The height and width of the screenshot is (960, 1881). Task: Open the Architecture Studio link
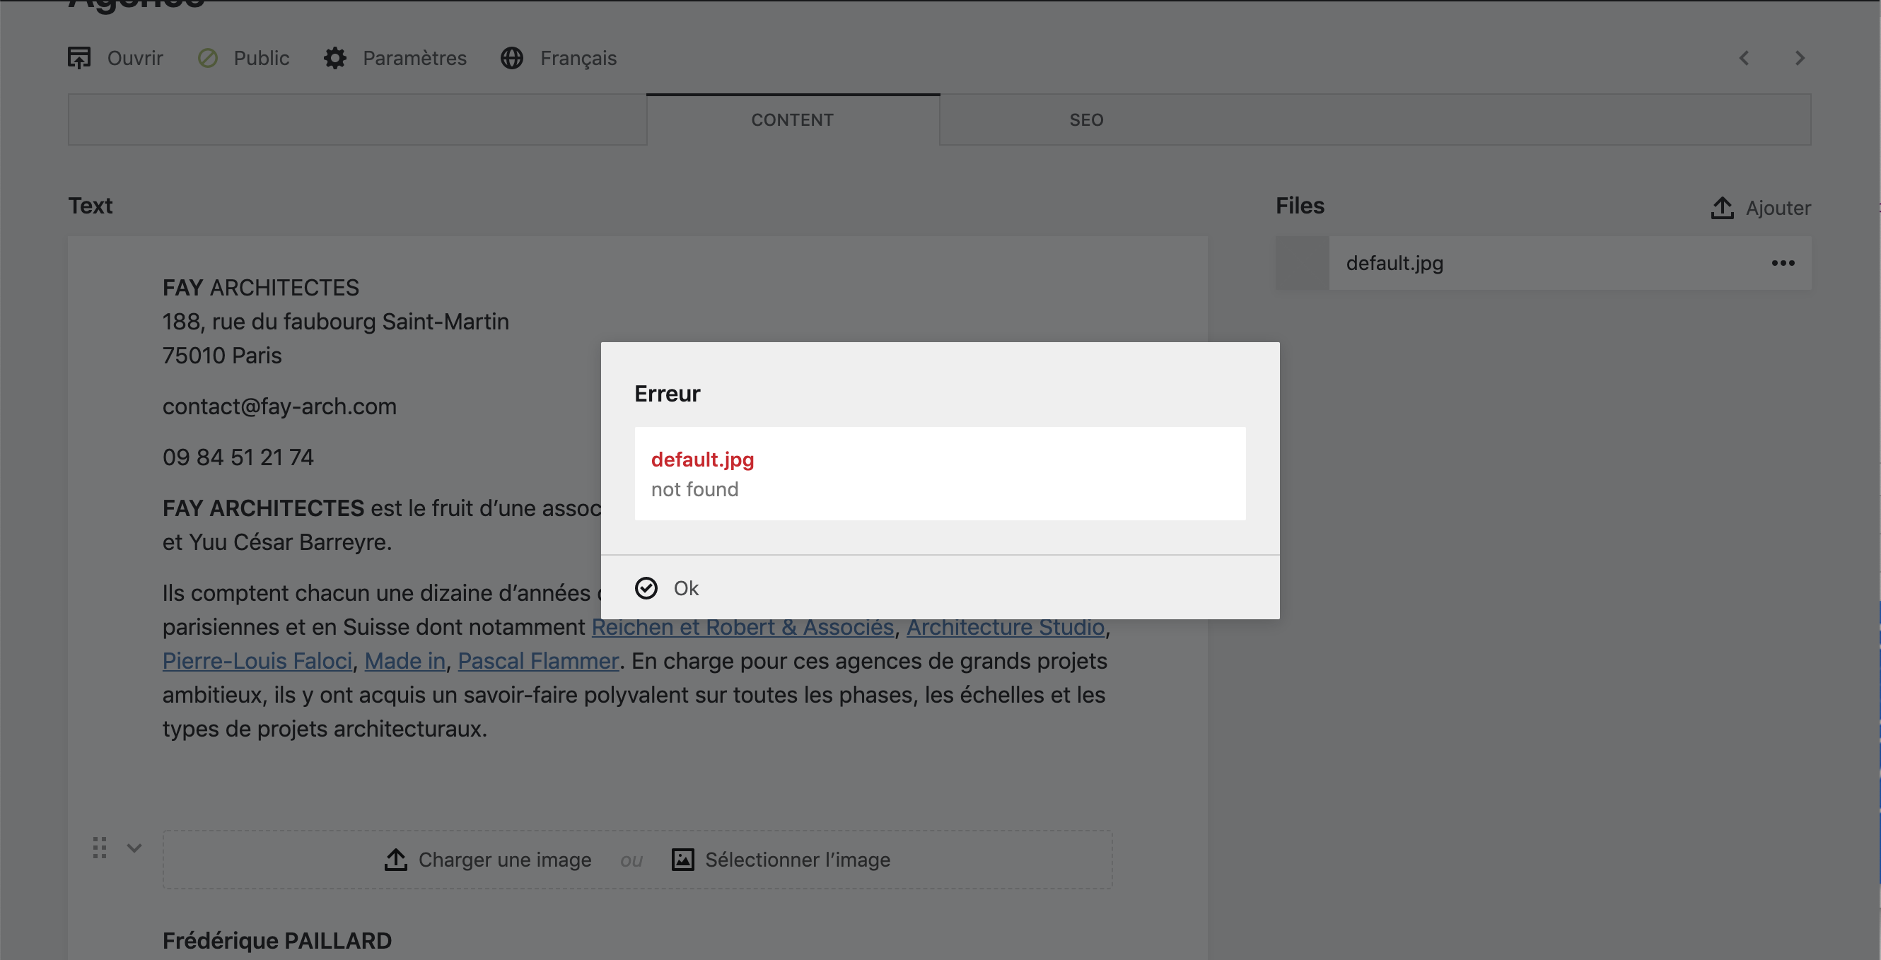tap(1005, 626)
